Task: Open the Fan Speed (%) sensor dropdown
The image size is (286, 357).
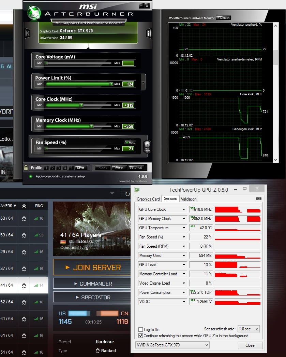Action: [184, 237]
